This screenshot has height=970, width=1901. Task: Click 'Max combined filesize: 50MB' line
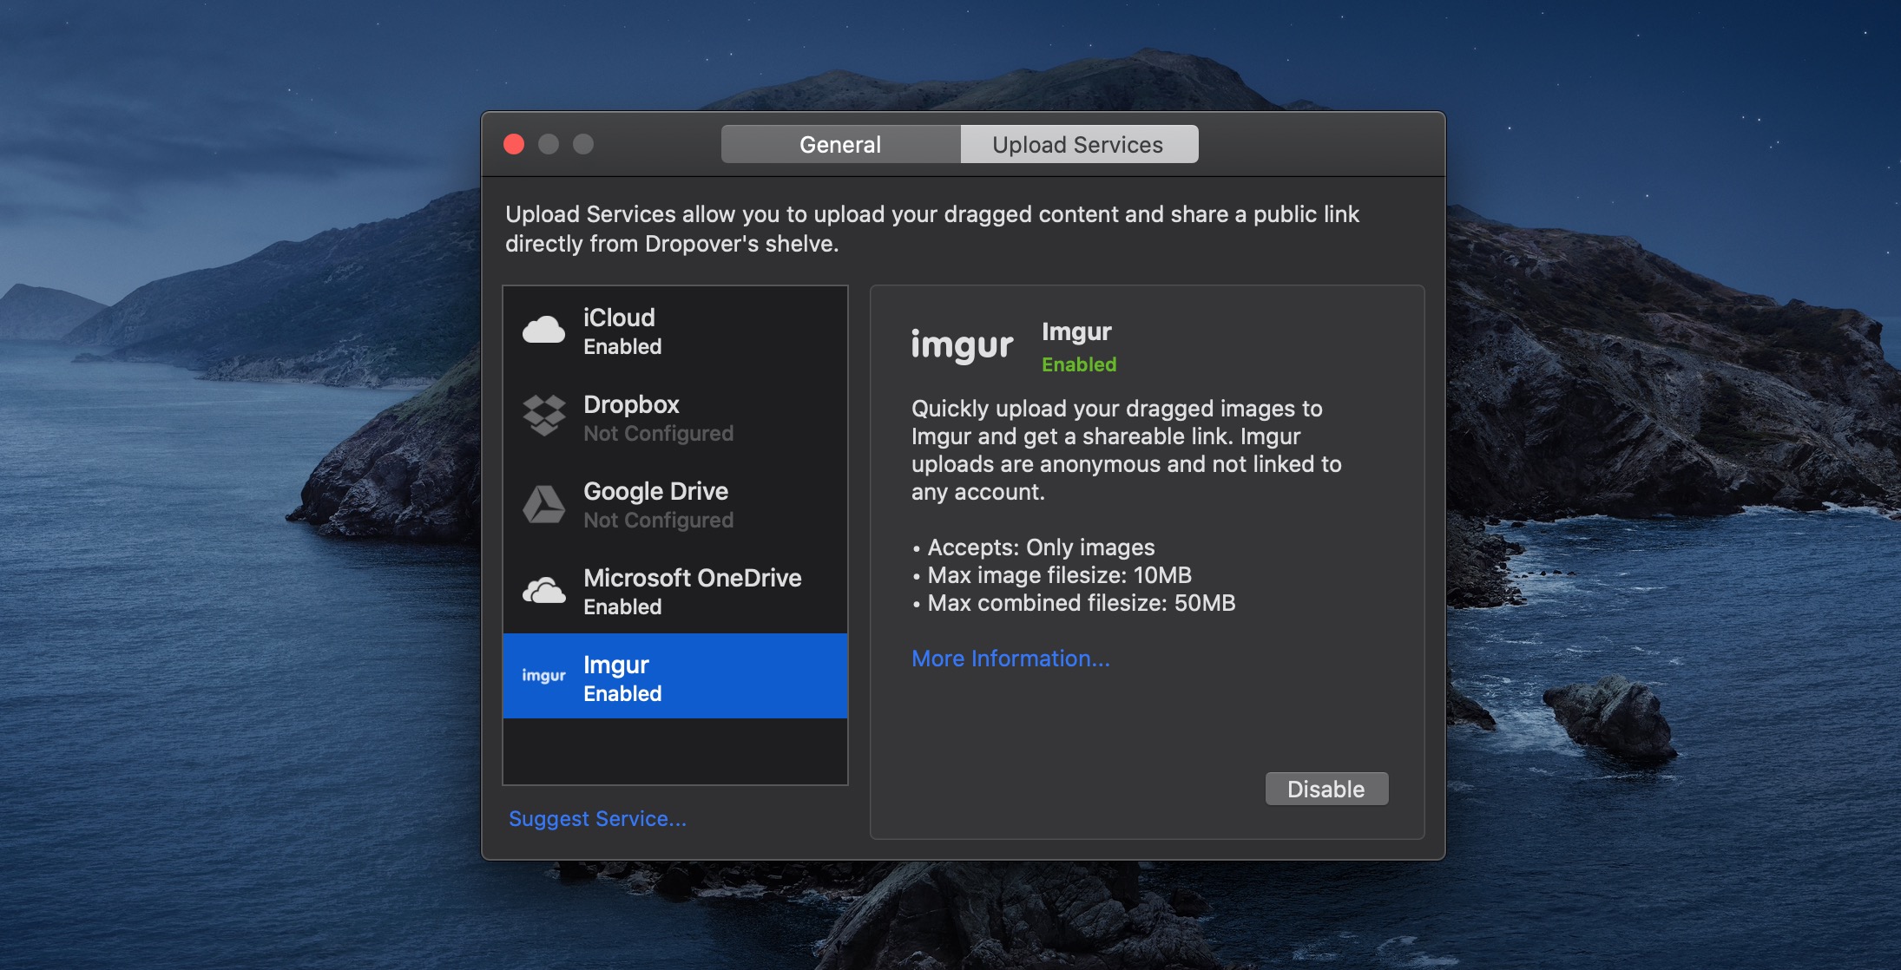pos(1074,603)
